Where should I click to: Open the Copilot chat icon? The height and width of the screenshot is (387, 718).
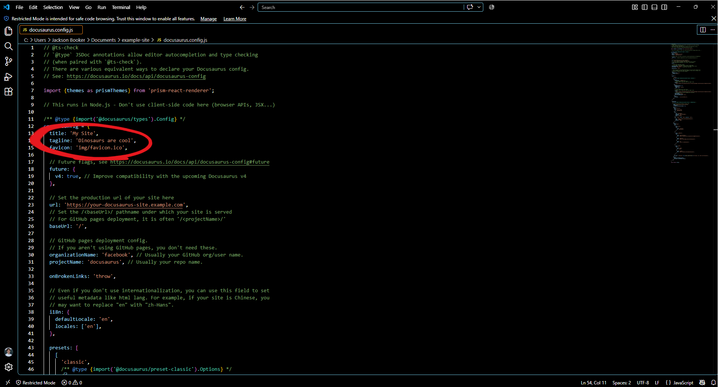coord(470,7)
